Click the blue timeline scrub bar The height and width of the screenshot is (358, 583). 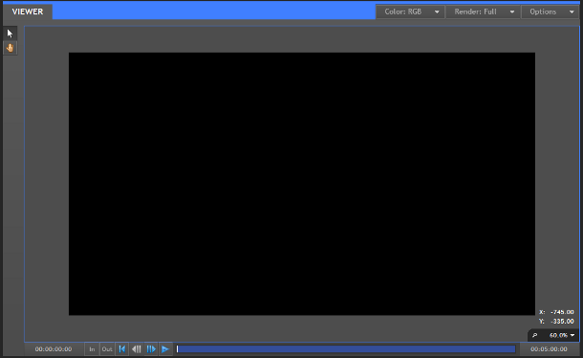pos(346,349)
